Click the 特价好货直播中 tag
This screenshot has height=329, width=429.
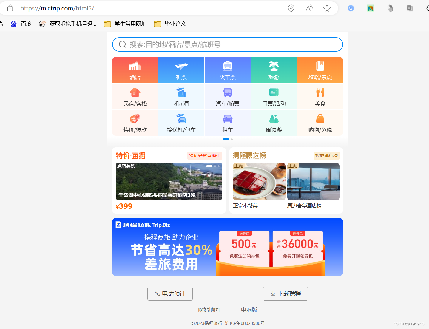coord(205,155)
